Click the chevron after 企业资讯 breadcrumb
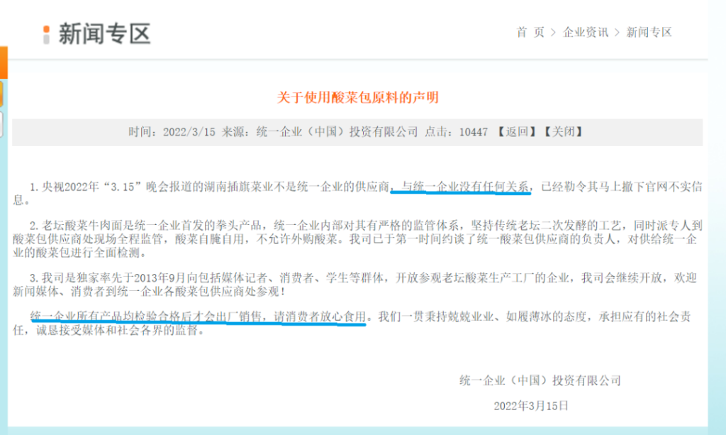 click(x=617, y=33)
